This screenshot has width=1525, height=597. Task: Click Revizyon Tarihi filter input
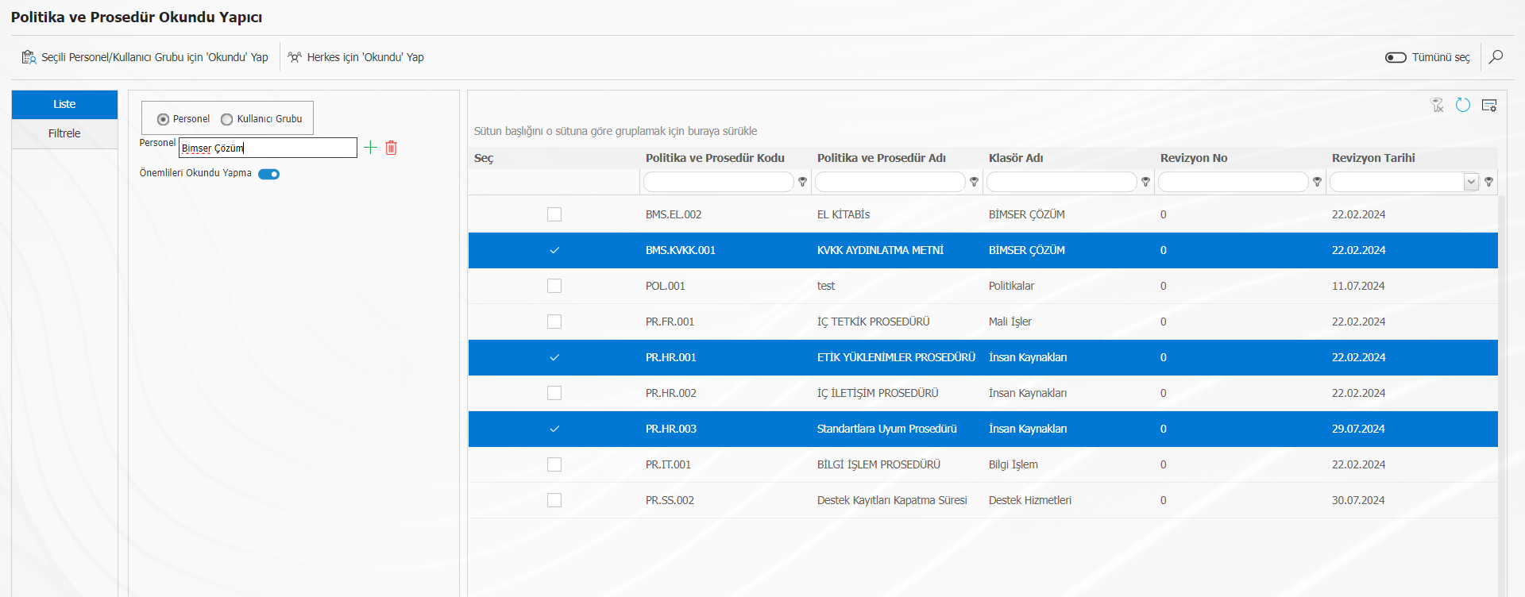pyautogui.click(x=1397, y=182)
